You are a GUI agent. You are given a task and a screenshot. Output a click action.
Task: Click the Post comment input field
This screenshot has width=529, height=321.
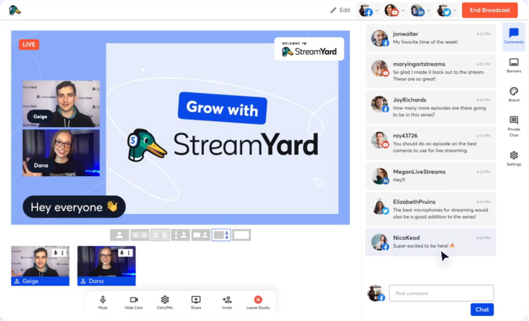tap(441, 293)
